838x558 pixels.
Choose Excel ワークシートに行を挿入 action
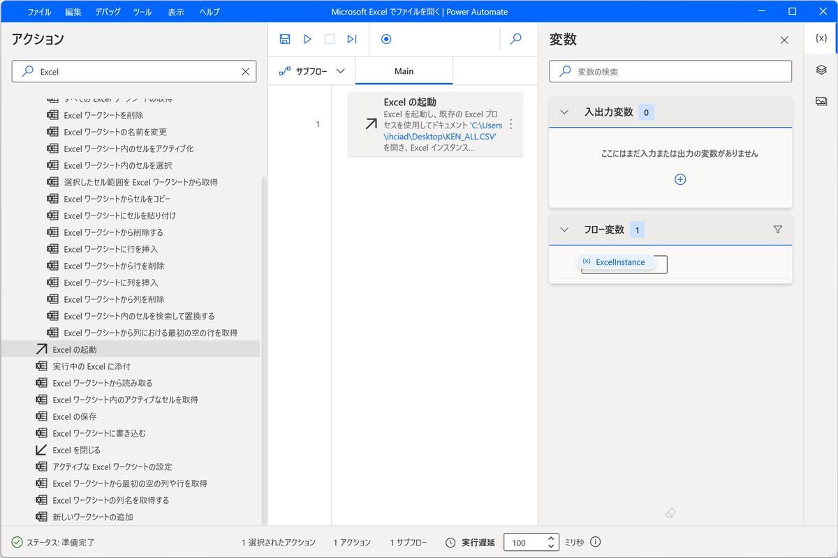tap(110, 249)
